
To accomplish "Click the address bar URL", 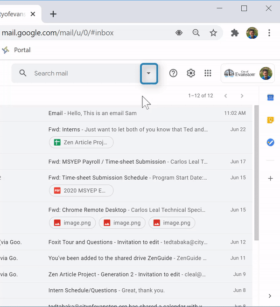I will (x=57, y=33).
